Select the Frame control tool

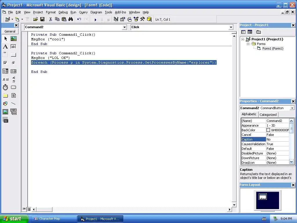click(x=6, y=55)
